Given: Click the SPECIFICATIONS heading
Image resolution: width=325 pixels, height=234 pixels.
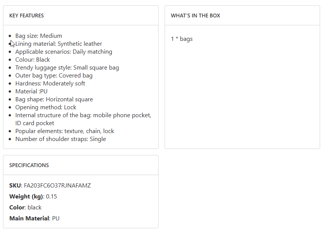Looking at the screenshot, I should pos(29,165).
